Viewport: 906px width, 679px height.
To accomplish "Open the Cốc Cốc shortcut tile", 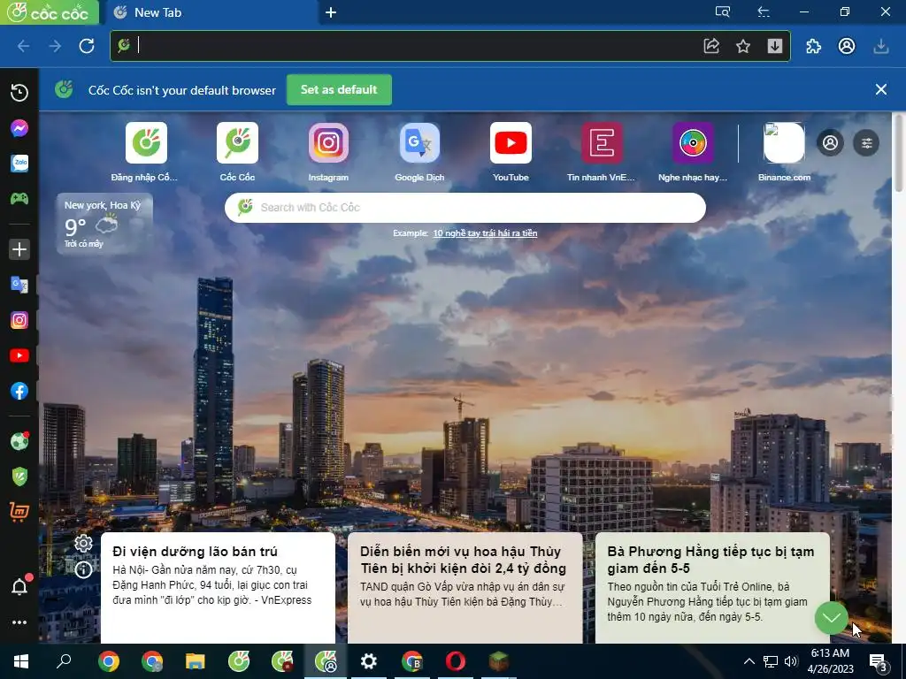I will (x=237, y=152).
